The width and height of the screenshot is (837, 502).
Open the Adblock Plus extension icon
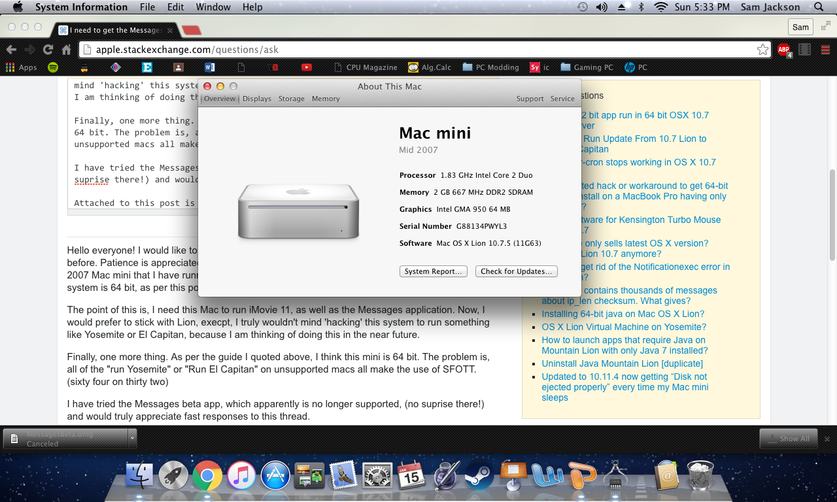point(783,50)
